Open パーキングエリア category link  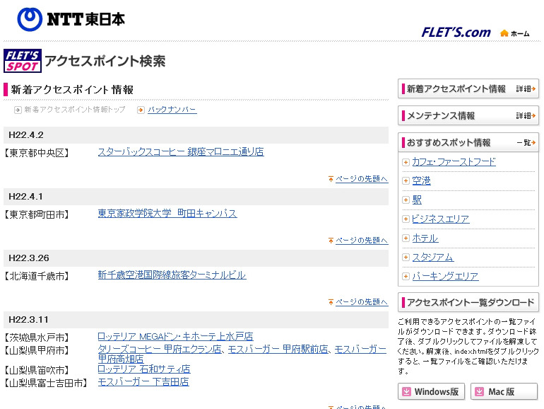pyautogui.click(x=445, y=276)
